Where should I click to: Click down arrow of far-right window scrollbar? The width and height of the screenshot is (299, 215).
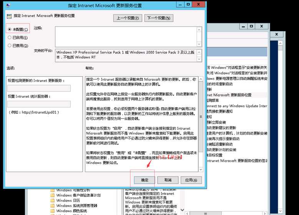280,211
